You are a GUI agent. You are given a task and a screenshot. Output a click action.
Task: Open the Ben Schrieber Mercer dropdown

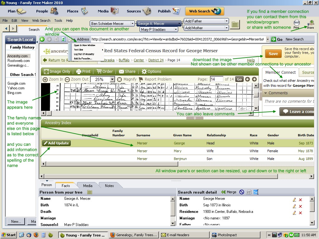[x=132, y=24]
